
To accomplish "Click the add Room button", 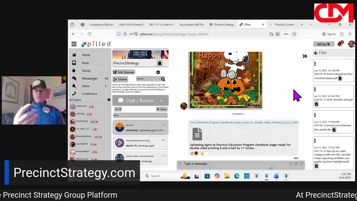I will pos(162,109).
